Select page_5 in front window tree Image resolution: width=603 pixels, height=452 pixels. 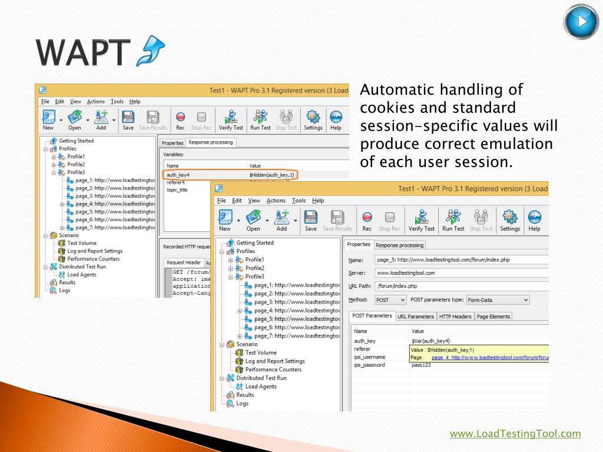pyautogui.click(x=297, y=319)
